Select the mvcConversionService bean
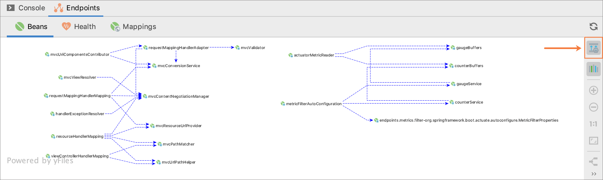Viewport: 603px width, 180px height. 176,66
